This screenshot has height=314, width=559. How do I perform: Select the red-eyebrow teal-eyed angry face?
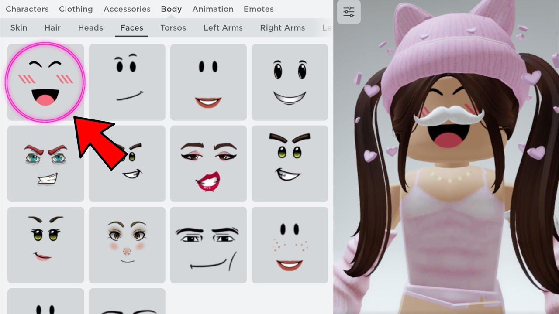[45, 164]
